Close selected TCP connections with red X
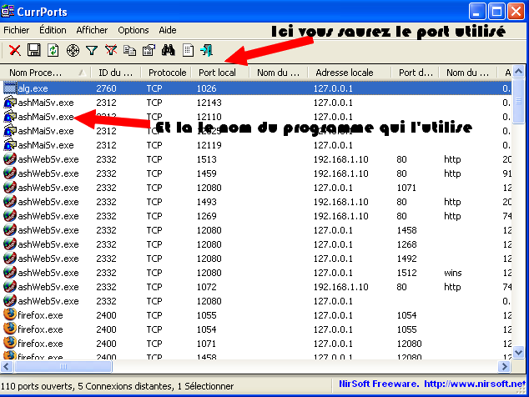 click(14, 50)
